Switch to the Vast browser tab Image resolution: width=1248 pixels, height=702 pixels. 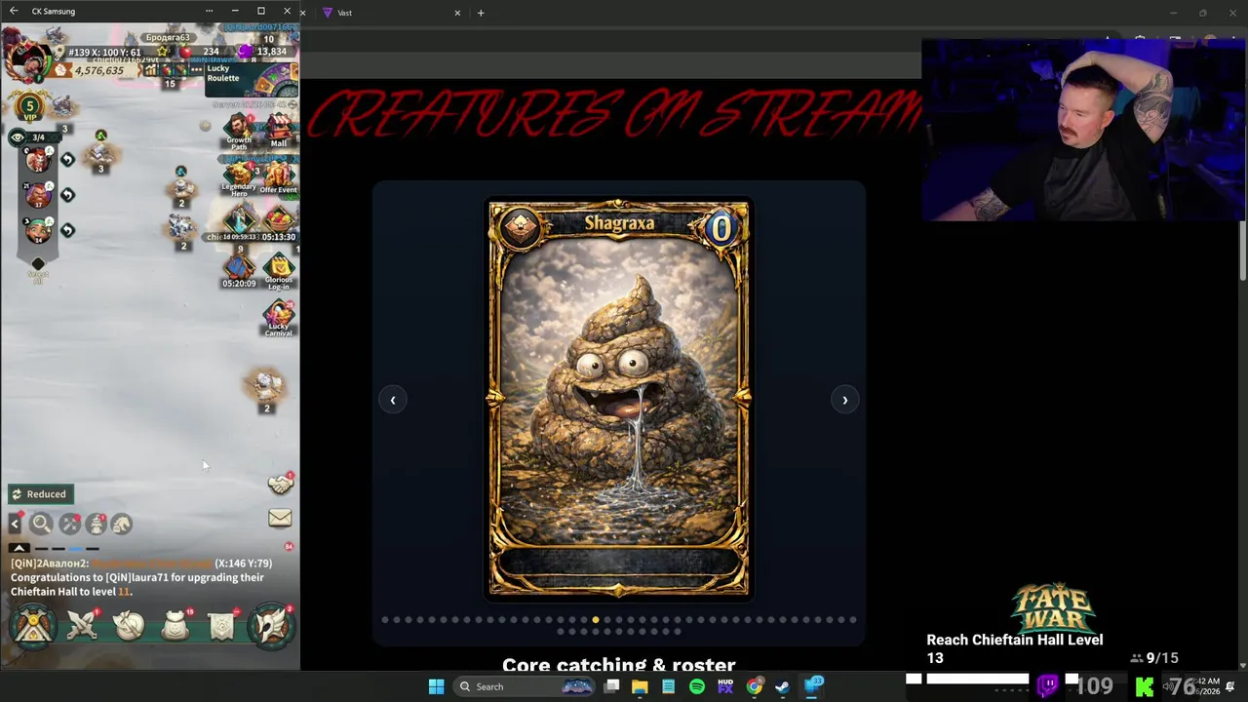pos(390,13)
